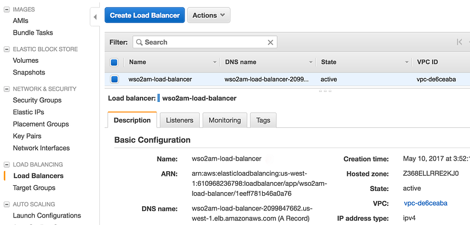Open Network Interfaces in the sidebar

tap(41, 148)
